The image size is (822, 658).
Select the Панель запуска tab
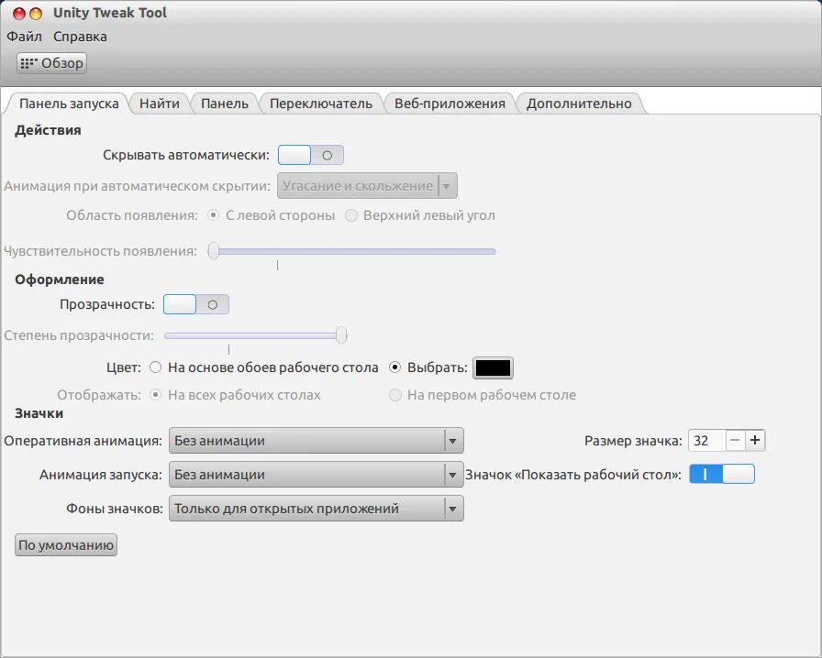click(x=69, y=104)
